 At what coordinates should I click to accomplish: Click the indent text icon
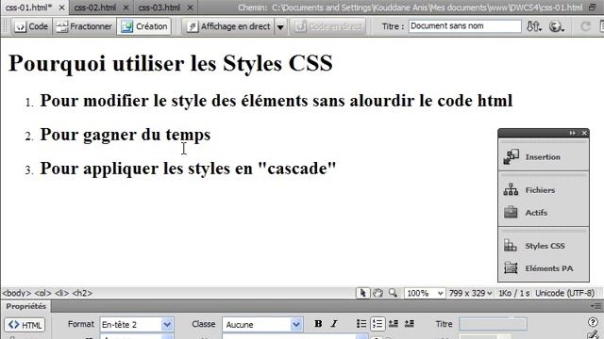tap(409, 324)
